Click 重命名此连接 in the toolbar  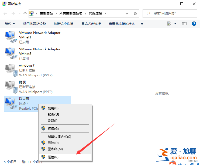tap(91, 24)
